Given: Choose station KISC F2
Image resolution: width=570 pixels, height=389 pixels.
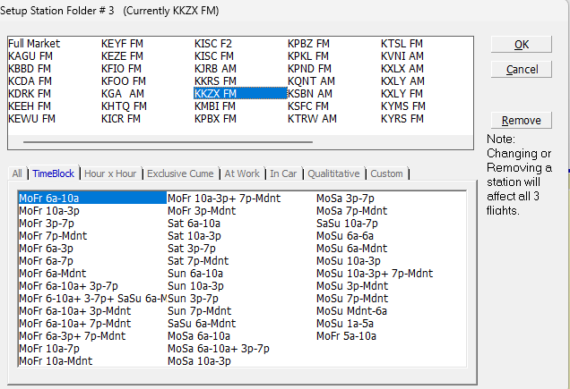Looking at the screenshot, I should (x=213, y=44).
